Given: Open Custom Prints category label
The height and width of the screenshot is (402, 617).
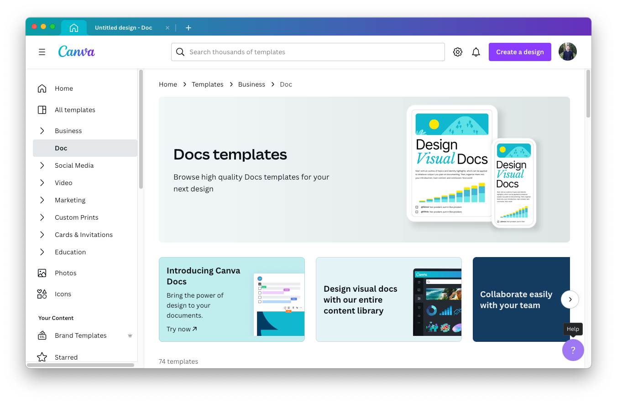Looking at the screenshot, I should tap(77, 217).
